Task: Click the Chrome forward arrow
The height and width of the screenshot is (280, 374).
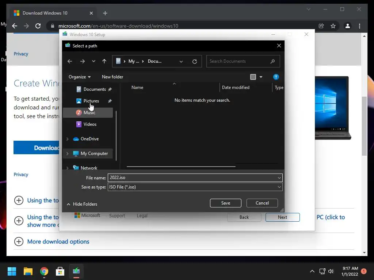Action: [x=26, y=26]
